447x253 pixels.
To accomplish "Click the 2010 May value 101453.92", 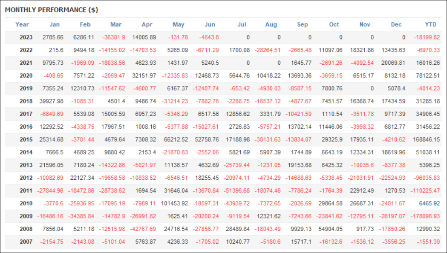I will [174, 204].
